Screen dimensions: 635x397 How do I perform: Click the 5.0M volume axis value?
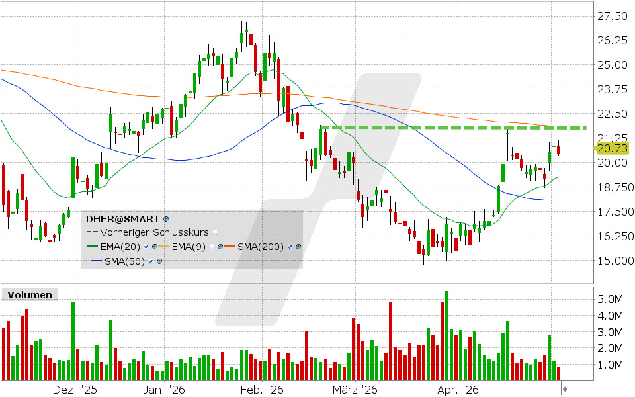[x=611, y=299]
